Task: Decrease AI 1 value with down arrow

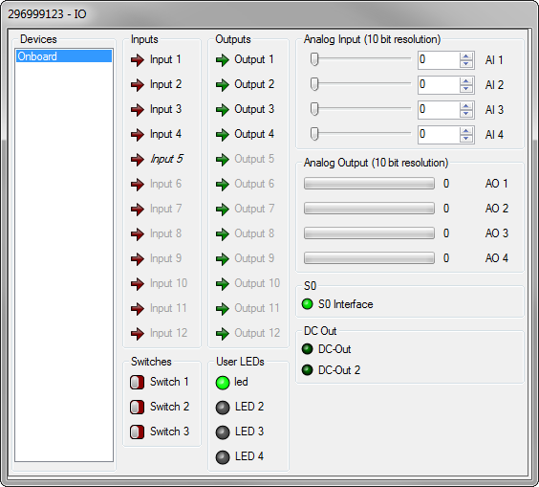Action: [x=466, y=64]
